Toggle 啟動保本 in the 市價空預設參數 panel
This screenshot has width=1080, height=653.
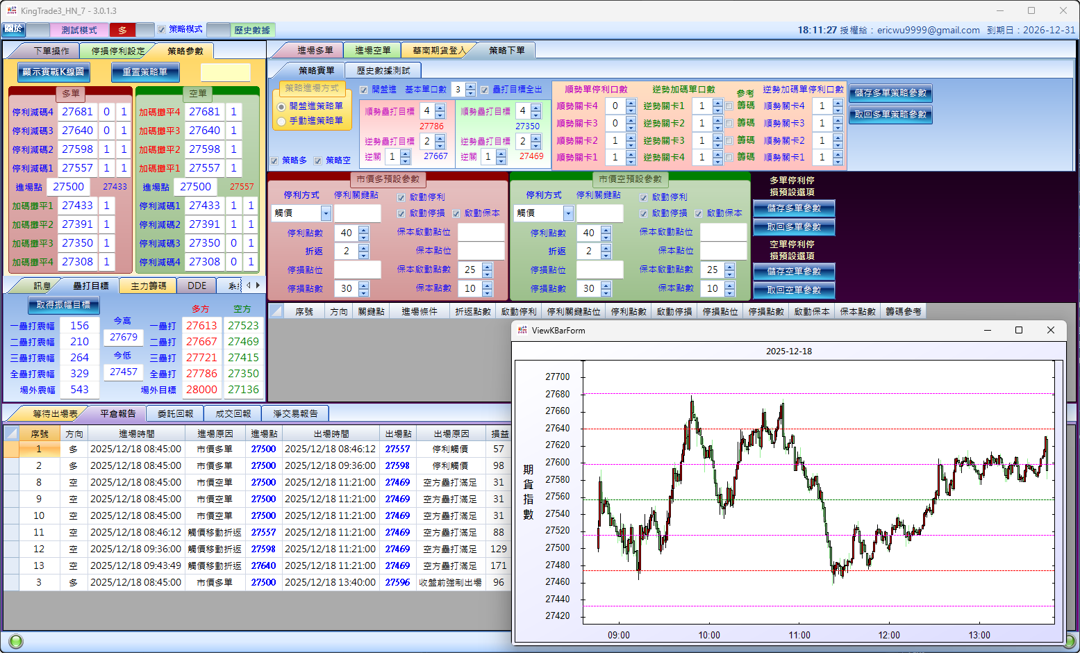click(698, 213)
